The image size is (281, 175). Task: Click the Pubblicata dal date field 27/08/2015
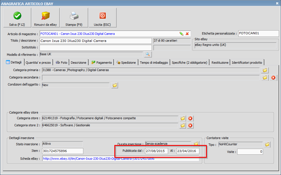156,151
